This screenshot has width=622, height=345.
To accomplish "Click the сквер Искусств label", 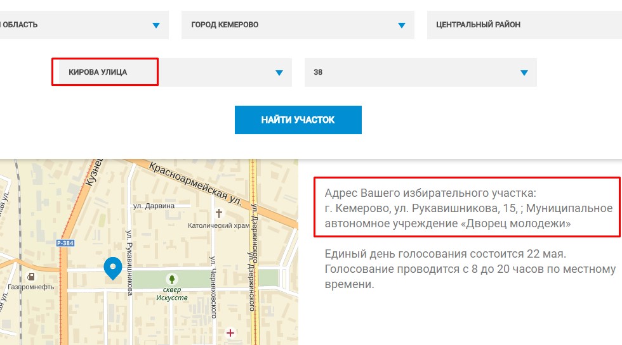I will [x=172, y=294].
